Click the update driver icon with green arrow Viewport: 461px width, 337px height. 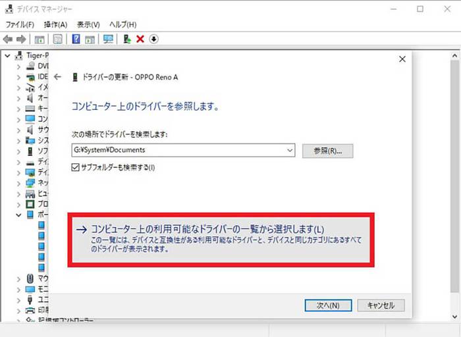pyautogui.click(x=126, y=39)
